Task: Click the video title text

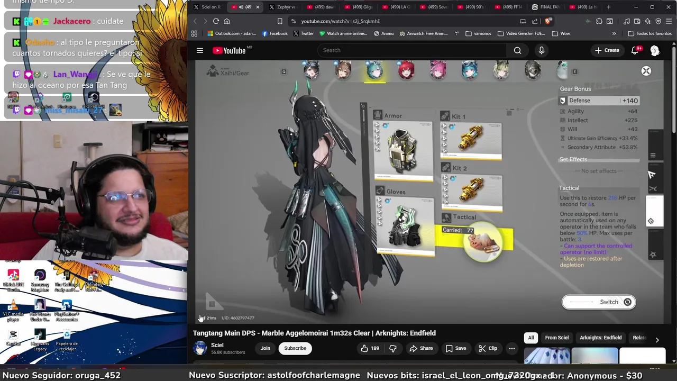Action: pos(314,333)
